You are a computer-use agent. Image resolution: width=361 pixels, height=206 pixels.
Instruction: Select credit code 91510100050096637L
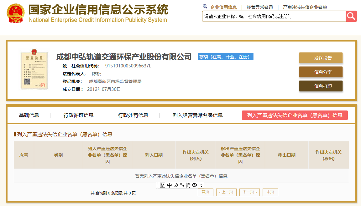pos(128,66)
